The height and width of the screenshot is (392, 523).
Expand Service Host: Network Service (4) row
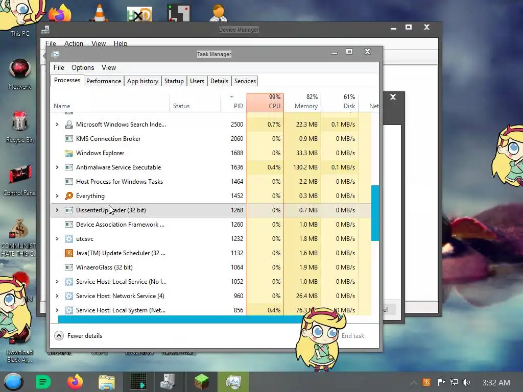pyautogui.click(x=57, y=296)
